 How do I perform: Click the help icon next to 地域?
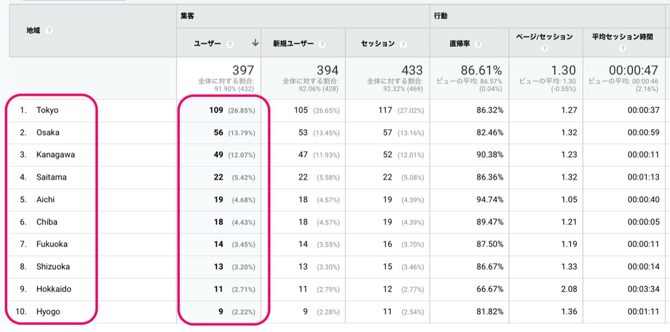pyautogui.click(x=49, y=31)
